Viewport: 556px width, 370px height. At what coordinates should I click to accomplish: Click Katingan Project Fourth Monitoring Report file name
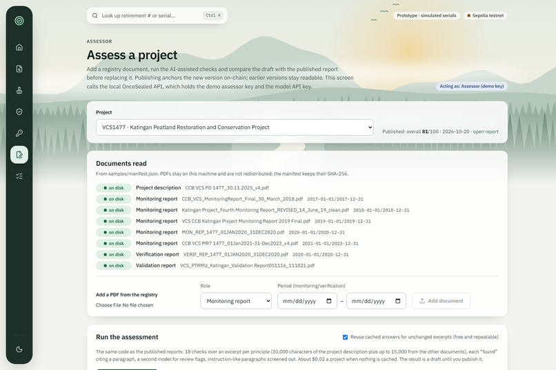(x=265, y=210)
